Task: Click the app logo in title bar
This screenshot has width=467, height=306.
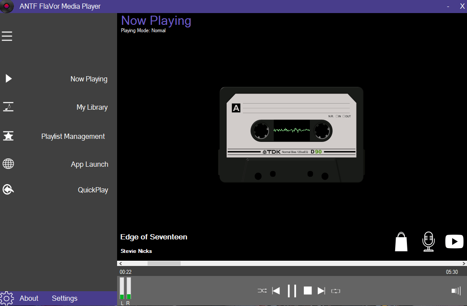Action: pyautogui.click(x=7, y=6)
